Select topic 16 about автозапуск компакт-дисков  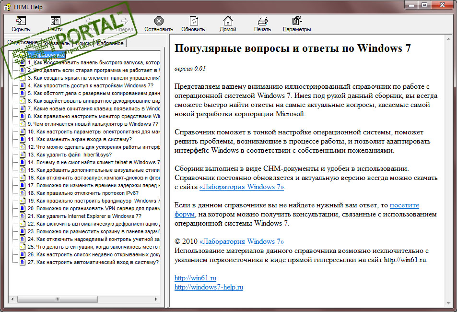point(94,178)
